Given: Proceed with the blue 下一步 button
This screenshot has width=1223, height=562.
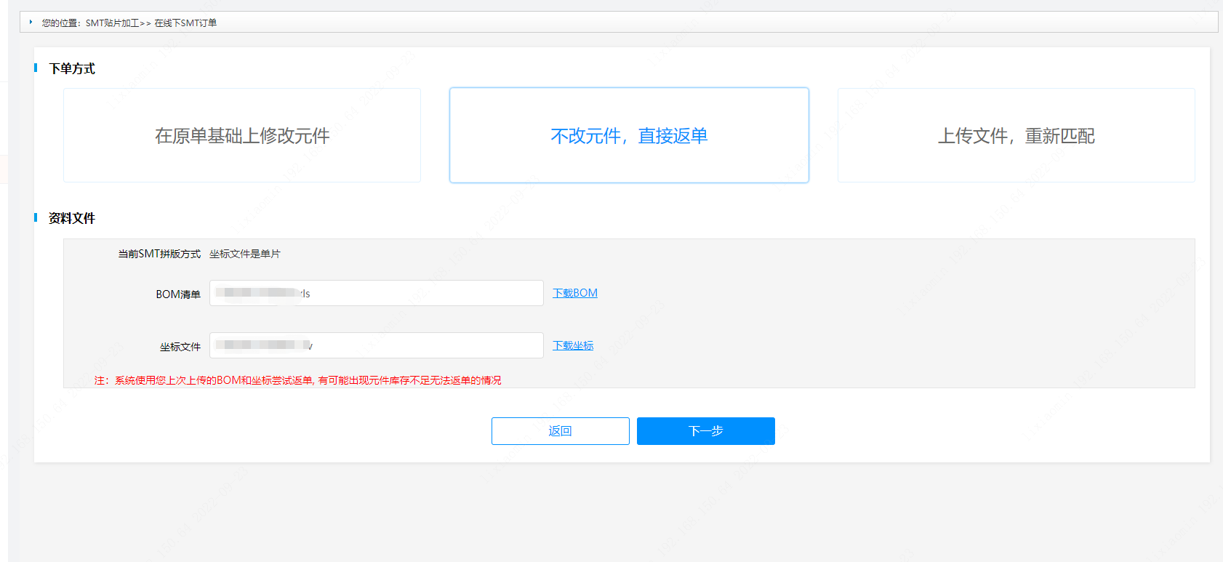Looking at the screenshot, I should click(705, 431).
